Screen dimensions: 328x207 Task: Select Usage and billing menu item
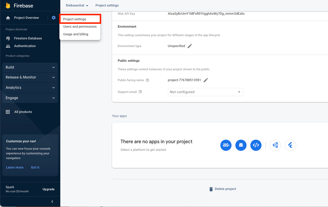tap(80, 34)
